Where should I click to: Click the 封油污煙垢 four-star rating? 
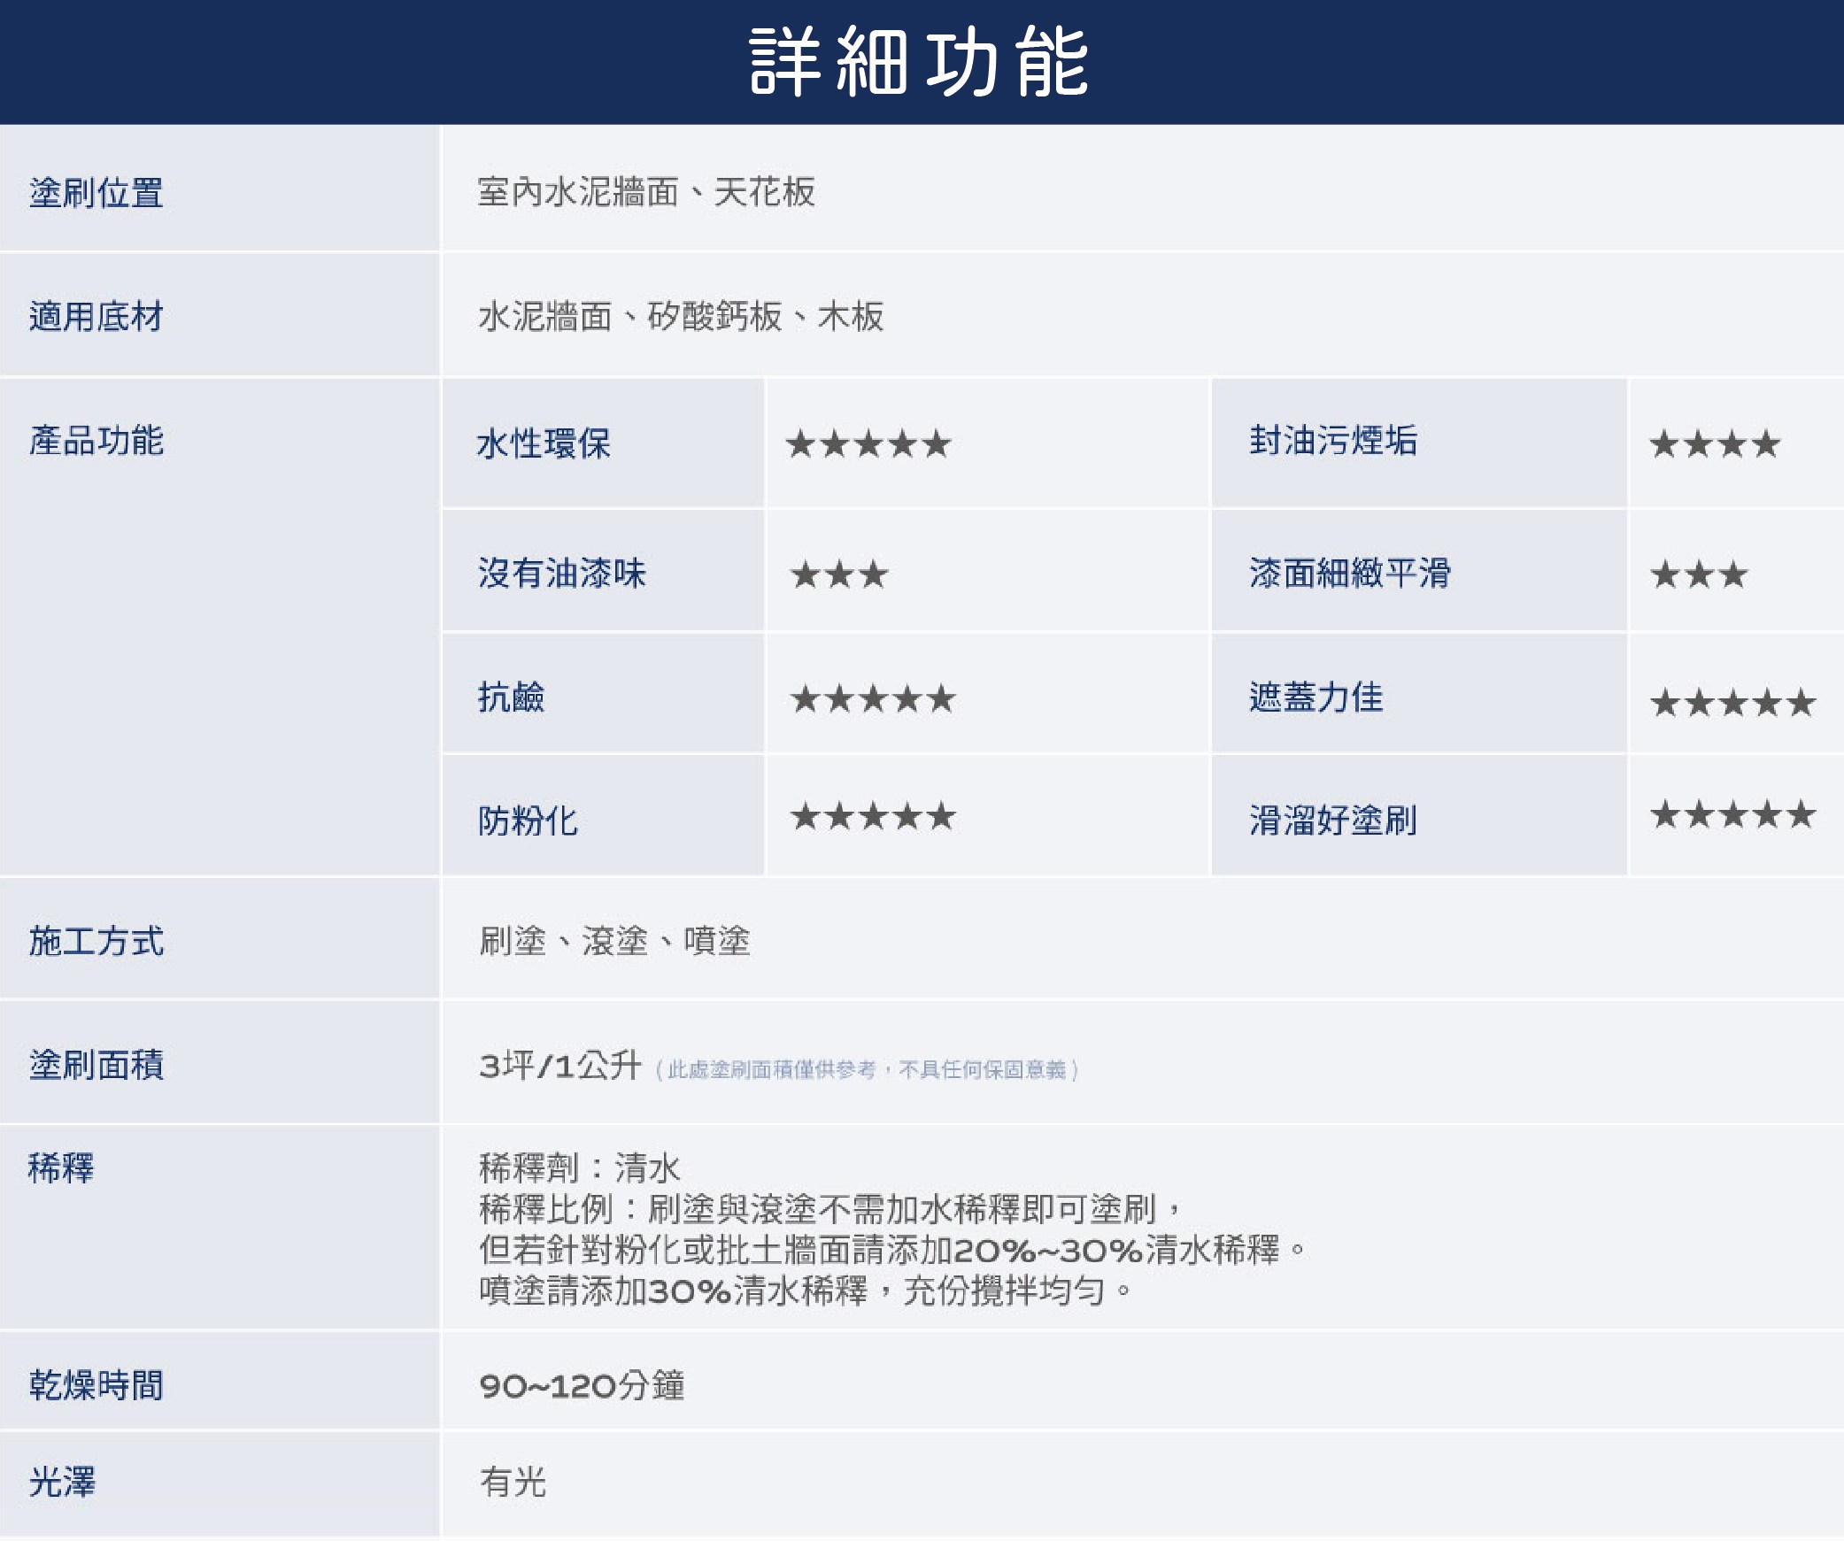(1714, 443)
